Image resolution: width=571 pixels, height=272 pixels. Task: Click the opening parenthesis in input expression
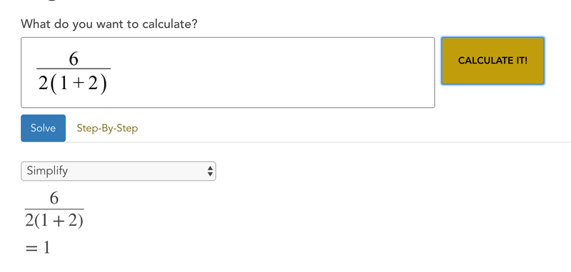54,84
